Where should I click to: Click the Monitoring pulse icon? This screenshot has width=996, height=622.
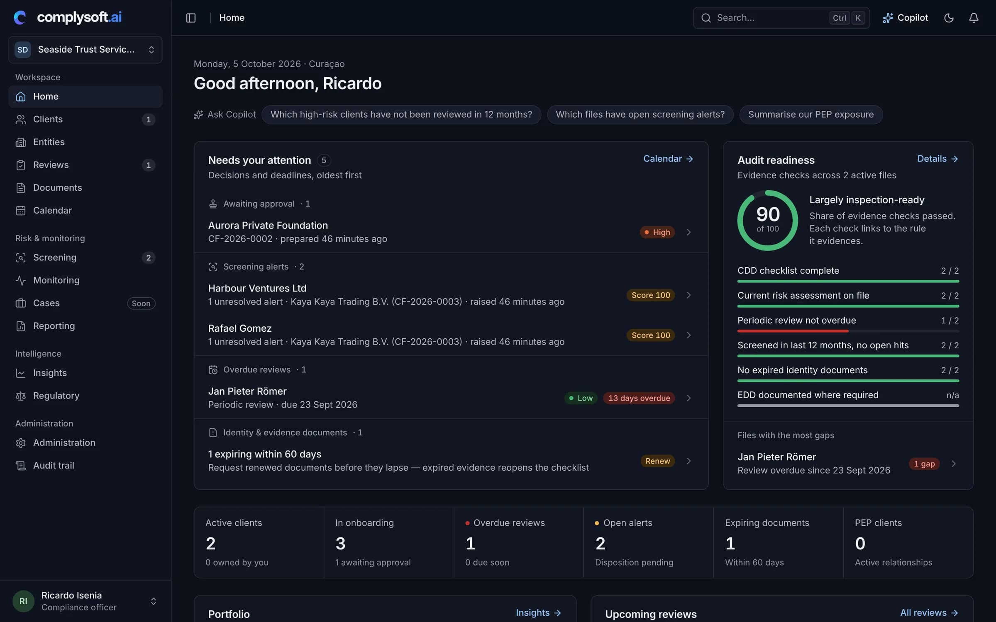coord(21,280)
